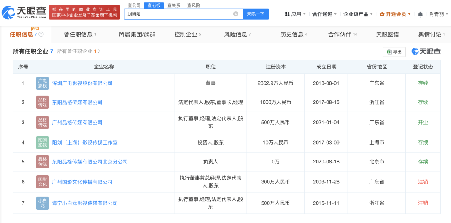Click the help question mark next to 任职信息
This screenshot has height=223, width=451.
(41, 35)
